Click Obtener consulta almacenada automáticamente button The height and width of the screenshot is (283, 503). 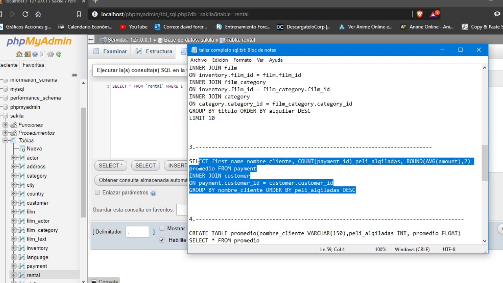pyautogui.click(x=141, y=180)
